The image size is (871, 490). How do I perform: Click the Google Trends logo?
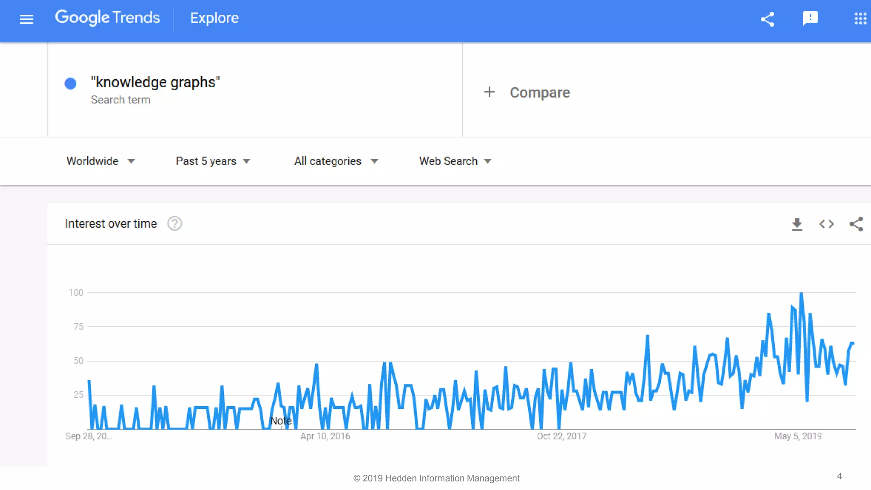(x=108, y=18)
